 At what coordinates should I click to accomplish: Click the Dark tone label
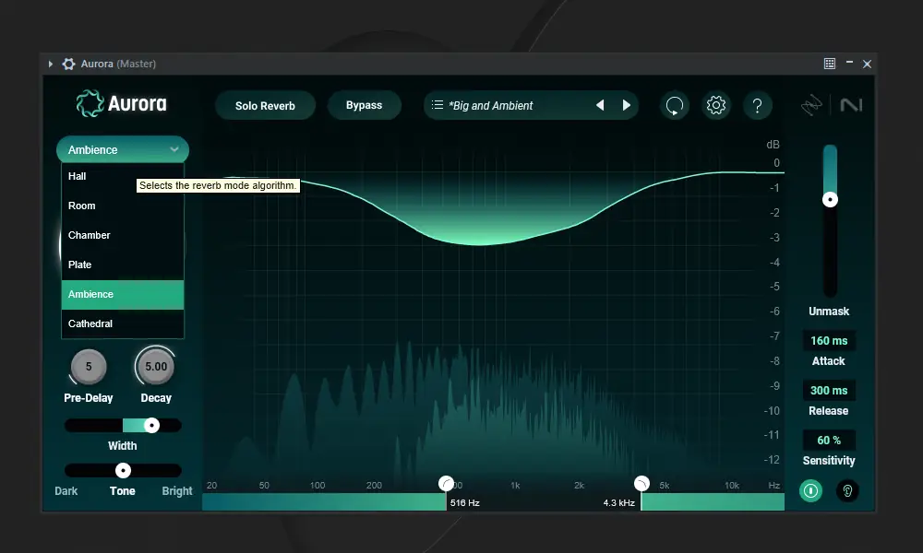(66, 490)
